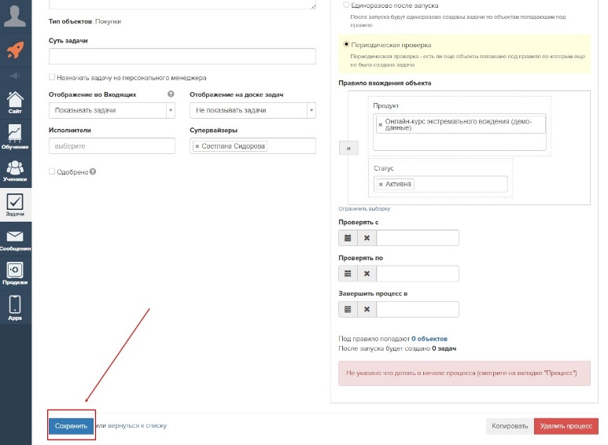This screenshot has height=445, width=608.
Task: Go to Ученики in the sidebar
Action: (15, 170)
